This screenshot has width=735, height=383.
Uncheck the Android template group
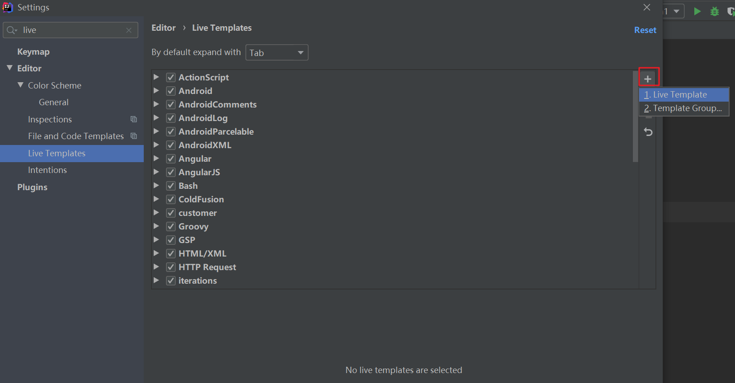pyautogui.click(x=171, y=91)
